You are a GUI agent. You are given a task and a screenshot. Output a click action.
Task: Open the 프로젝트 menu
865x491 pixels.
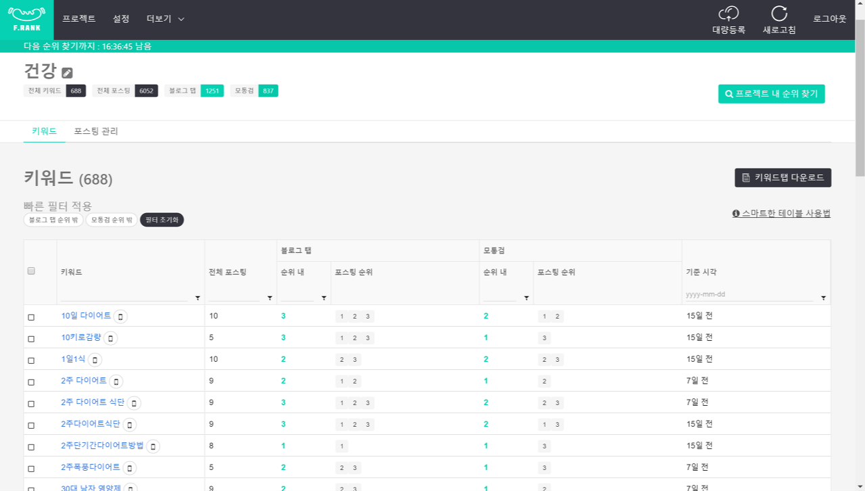(79, 19)
